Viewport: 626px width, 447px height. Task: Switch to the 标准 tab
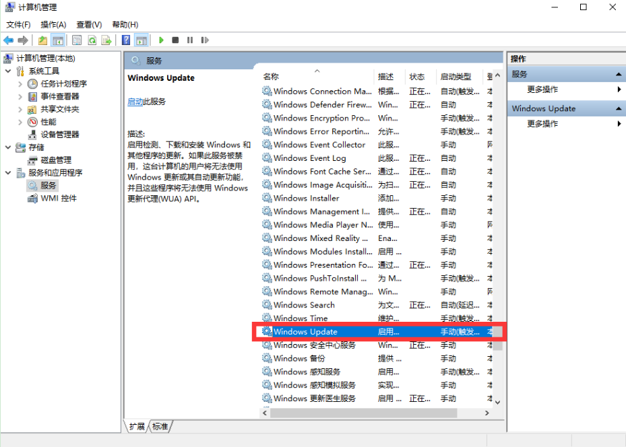click(160, 427)
